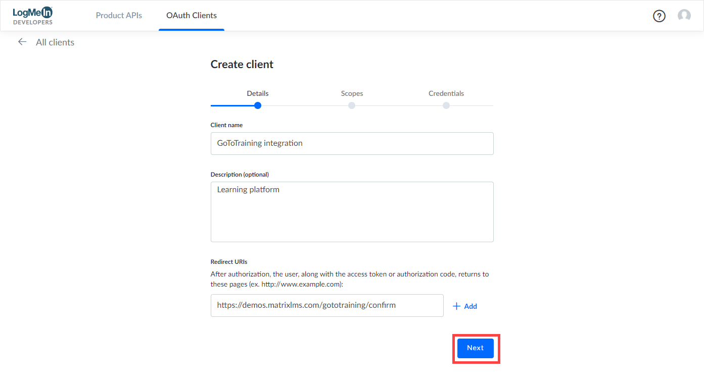704x387 pixels.
Task: Click the Details step progress dot
Action: tap(258, 105)
